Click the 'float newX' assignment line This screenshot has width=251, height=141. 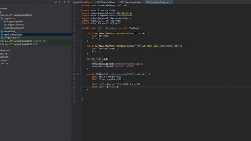[x=116, y=84]
